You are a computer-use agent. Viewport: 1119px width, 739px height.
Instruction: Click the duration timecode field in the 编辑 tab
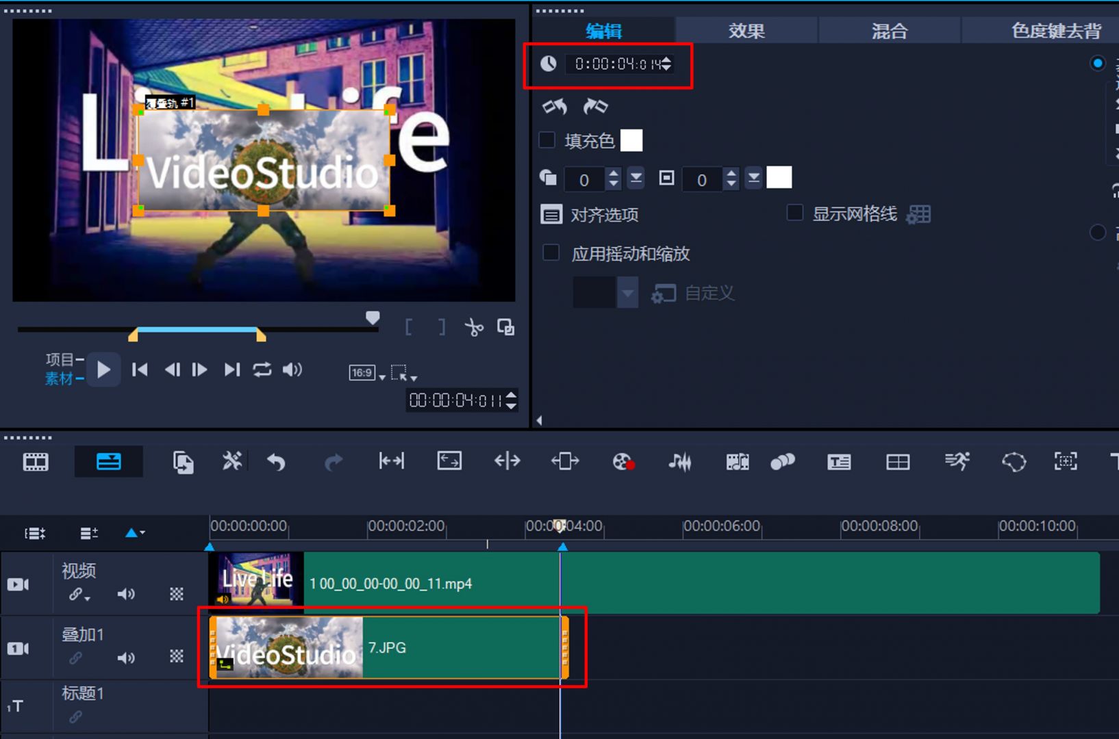pos(618,64)
